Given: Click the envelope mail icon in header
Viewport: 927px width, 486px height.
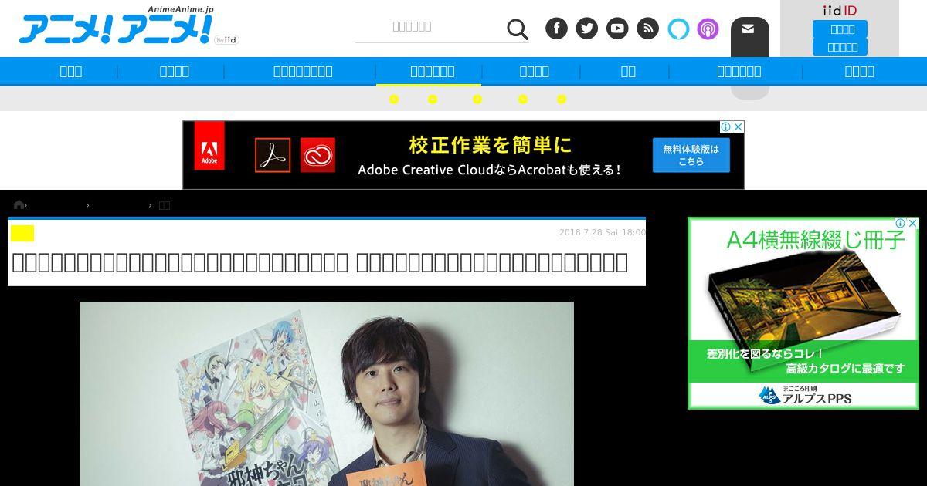Looking at the screenshot, I should [x=748, y=29].
